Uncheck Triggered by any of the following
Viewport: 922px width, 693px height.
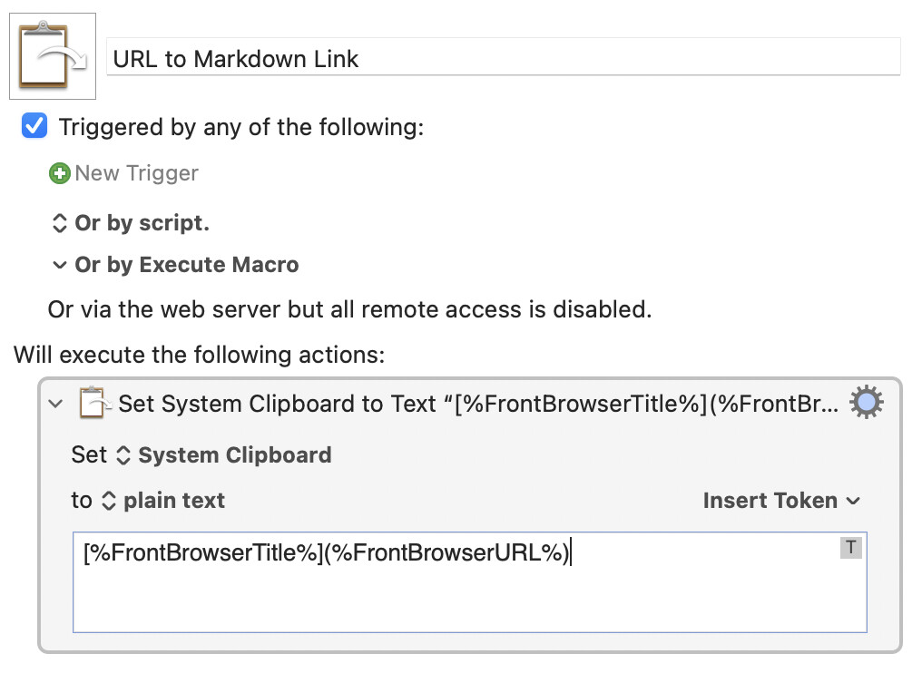tap(34, 126)
